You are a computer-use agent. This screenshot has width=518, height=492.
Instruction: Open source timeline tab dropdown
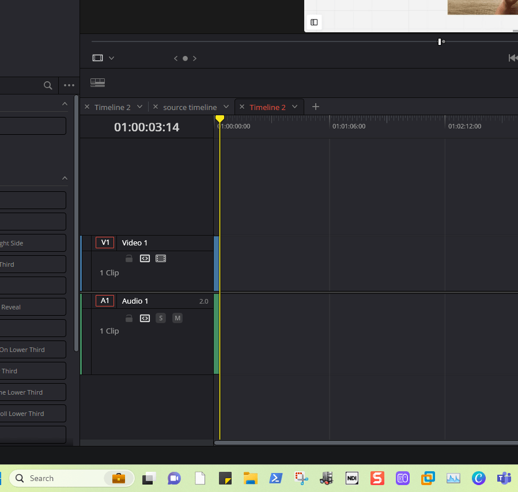(226, 107)
